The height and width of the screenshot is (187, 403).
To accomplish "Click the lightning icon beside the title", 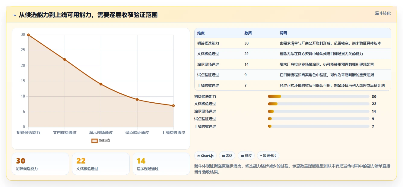I will click(14, 15).
